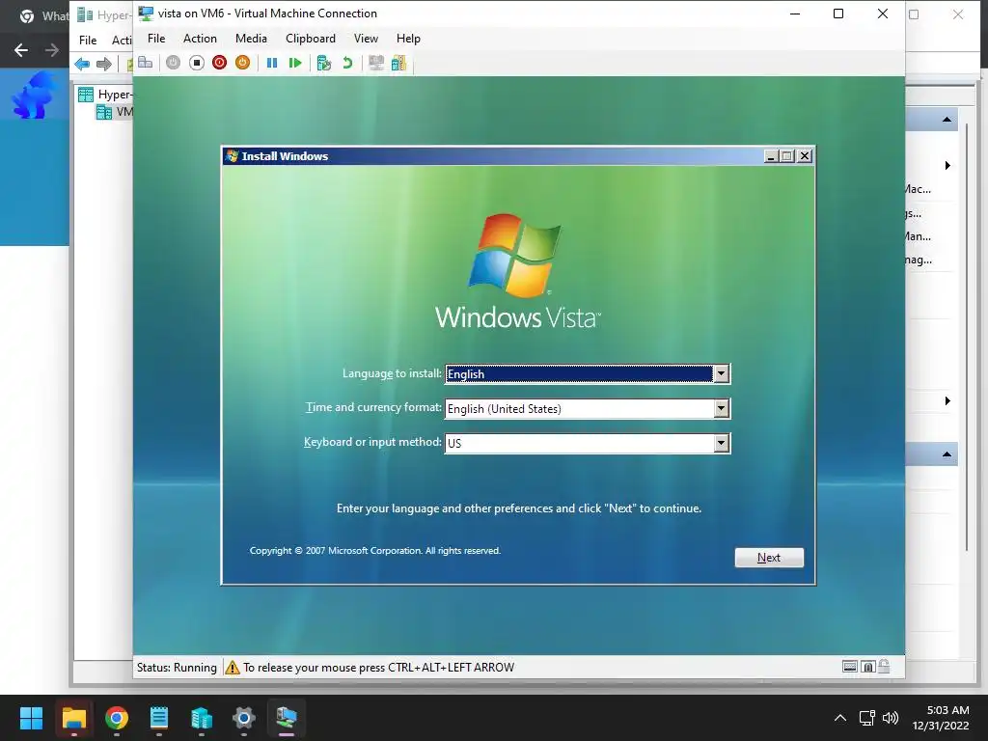This screenshot has width=988, height=741.
Task: Open the Action menu in VM Connection
Action: pos(200,39)
